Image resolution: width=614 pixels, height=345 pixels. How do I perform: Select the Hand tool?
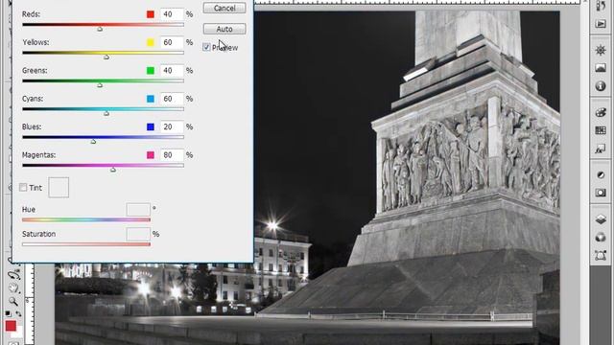coord(13,288)
